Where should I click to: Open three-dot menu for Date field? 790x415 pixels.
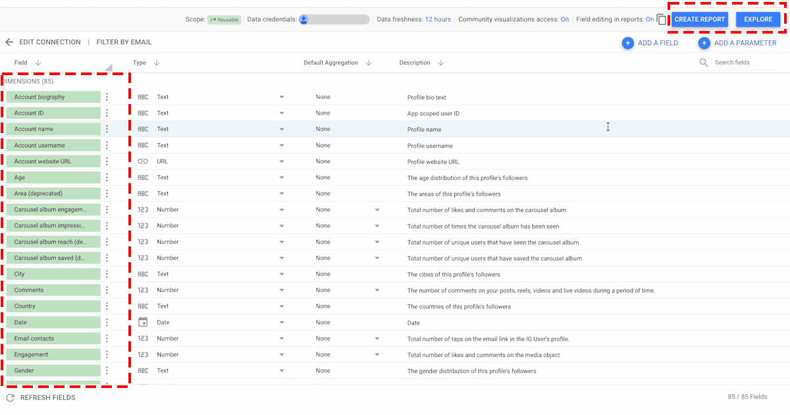coord(107,322)
